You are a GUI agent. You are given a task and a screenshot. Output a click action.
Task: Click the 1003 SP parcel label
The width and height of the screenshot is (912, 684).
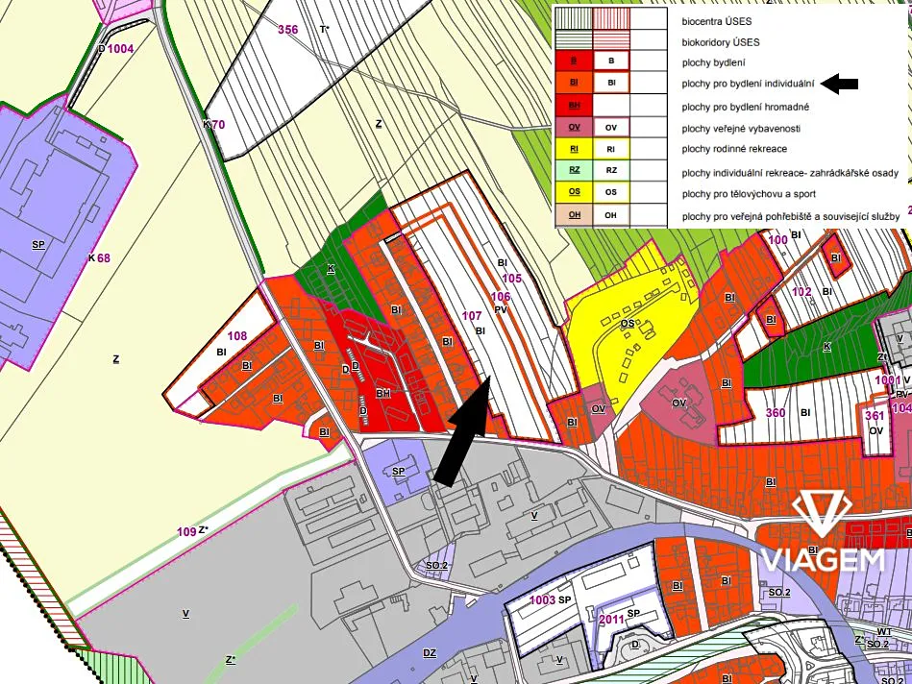pos(551,600)
